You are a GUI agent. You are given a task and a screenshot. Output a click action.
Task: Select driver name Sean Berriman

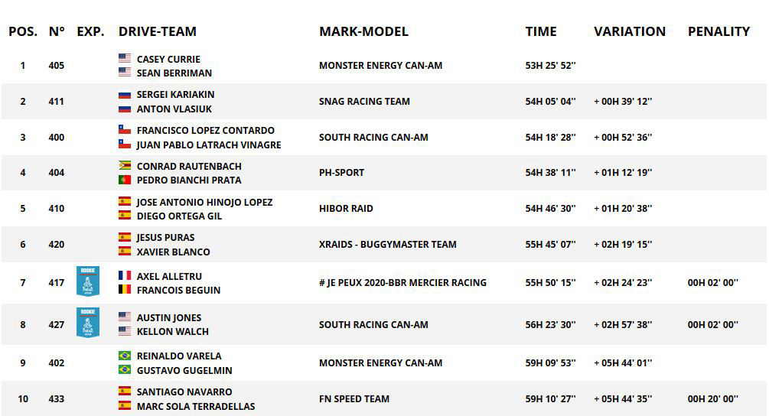(x=174, y=73)
